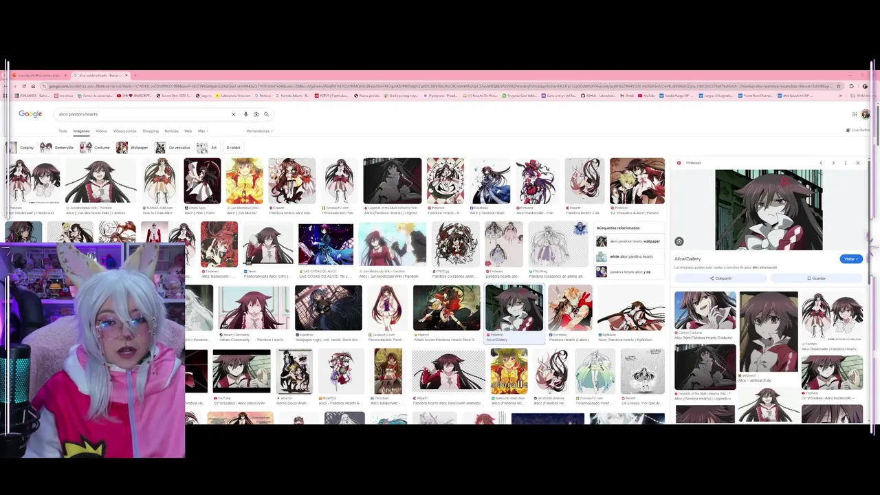Open the YouTube bookmark in bookmarks bar
Screen dimensions: 880x495
pyautogui.click(x=646, y=96)
